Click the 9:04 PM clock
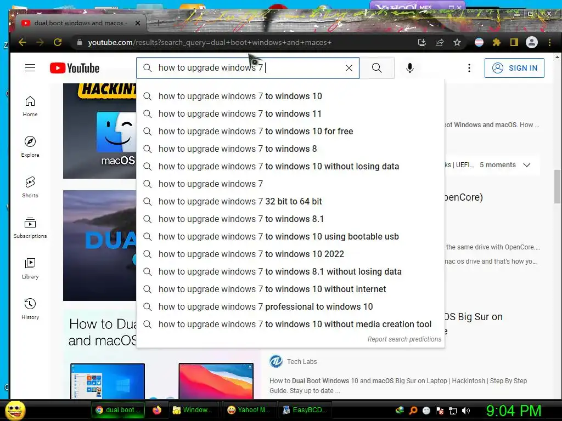 (513, 411)
